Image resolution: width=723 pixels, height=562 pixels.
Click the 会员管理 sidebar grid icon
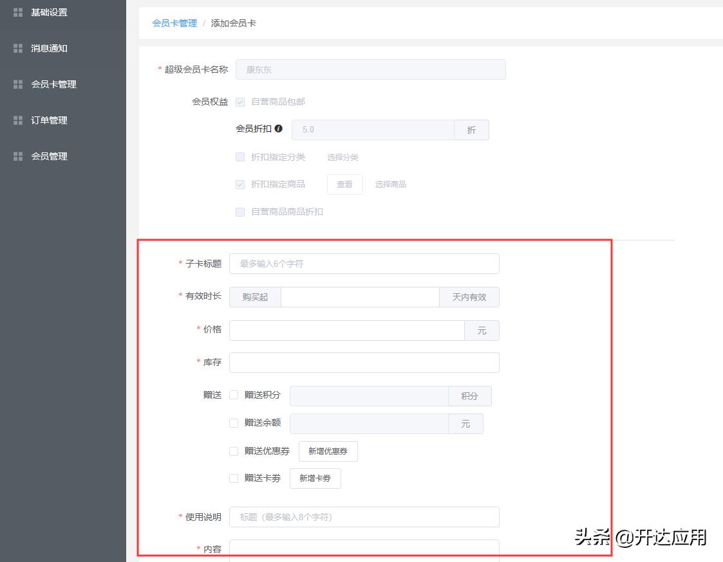click(x=17, y=156)
